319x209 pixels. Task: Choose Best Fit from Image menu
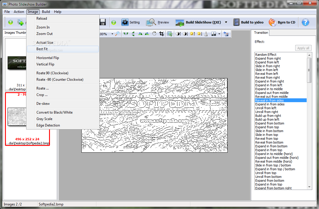click(x=63, y=49)
